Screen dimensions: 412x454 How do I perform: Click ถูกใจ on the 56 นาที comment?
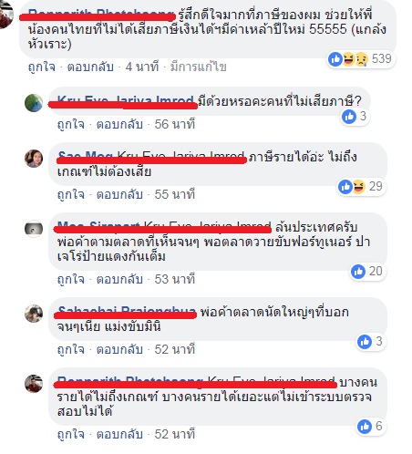click(71, 124)
